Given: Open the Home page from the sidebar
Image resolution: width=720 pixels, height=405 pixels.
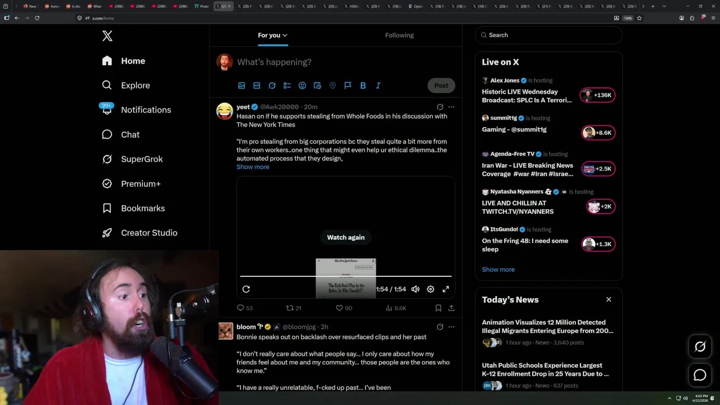Looking at the screenshot, I should click(124, 61).
